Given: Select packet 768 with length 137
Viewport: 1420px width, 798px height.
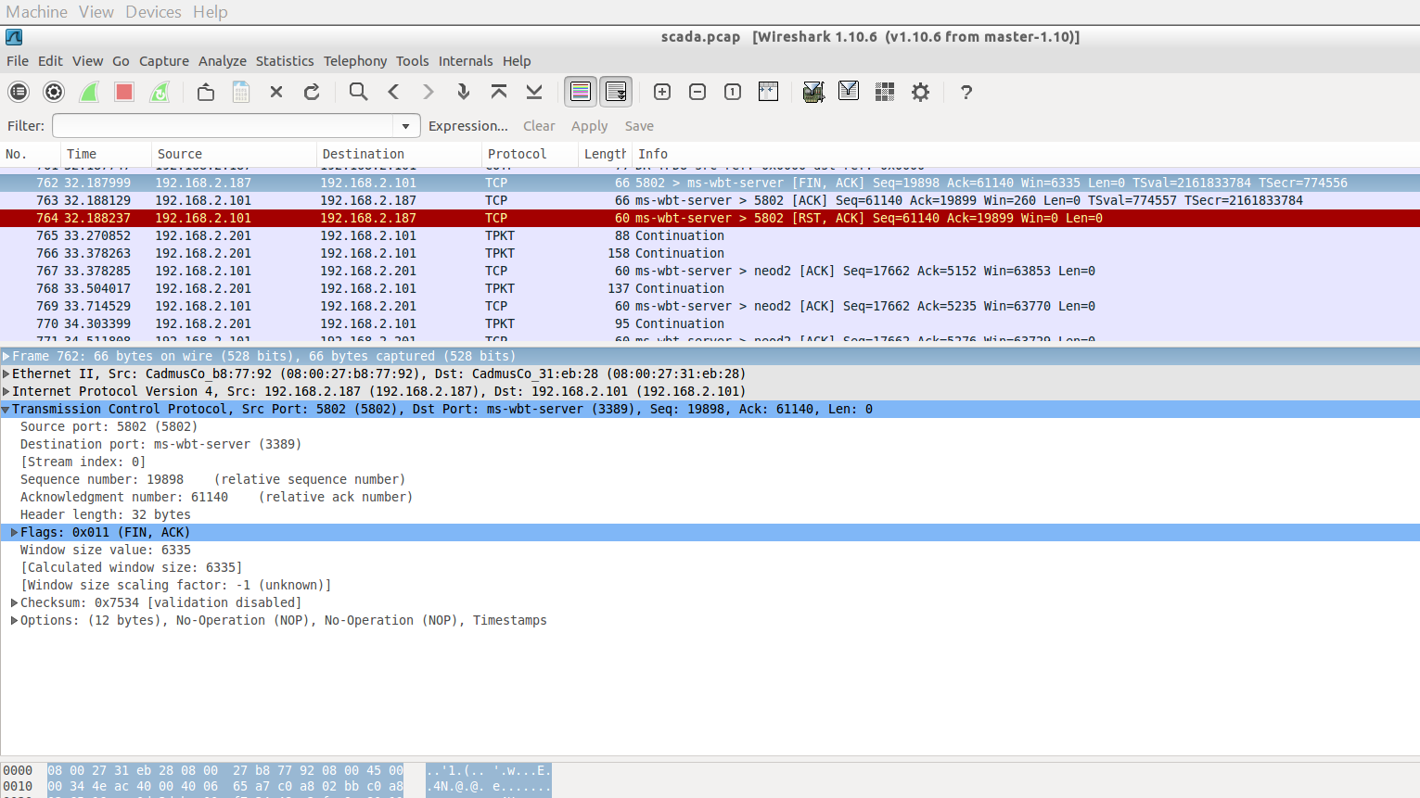Looking at the screenshot, I should [x=710, y=288].
